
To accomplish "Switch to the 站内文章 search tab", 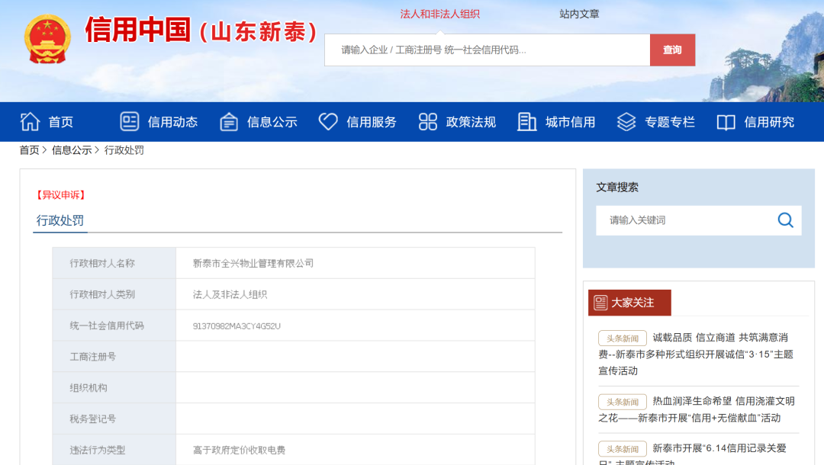I will [579, 14].
